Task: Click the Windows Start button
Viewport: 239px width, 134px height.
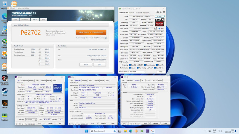Action: click(86, 131)
